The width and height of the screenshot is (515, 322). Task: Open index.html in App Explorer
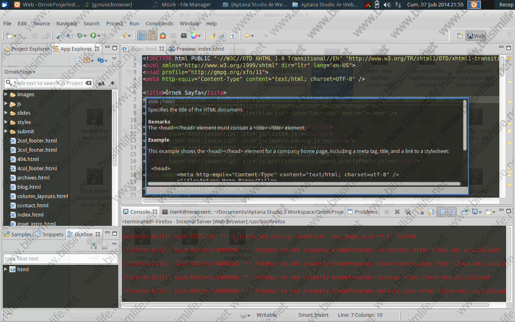(30, 215)
